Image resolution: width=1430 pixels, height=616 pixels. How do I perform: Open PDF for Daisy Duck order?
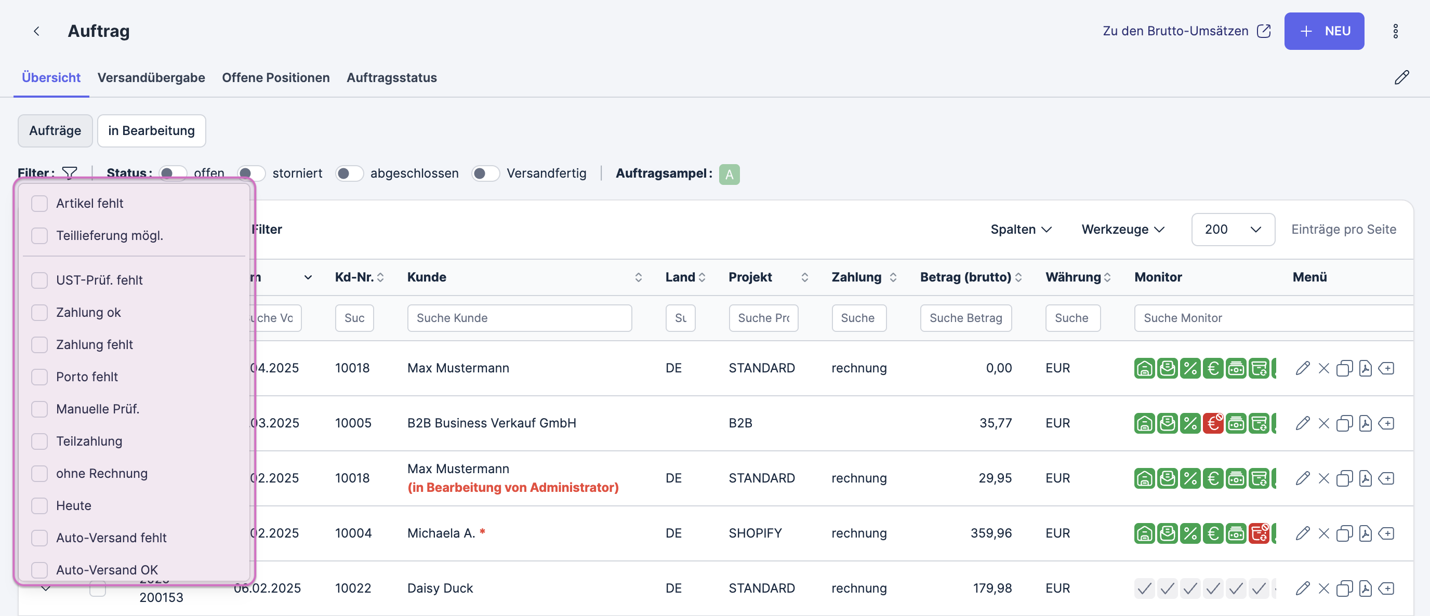point(1365,588)
